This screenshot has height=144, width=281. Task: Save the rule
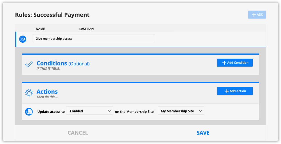tap(203, 133)
